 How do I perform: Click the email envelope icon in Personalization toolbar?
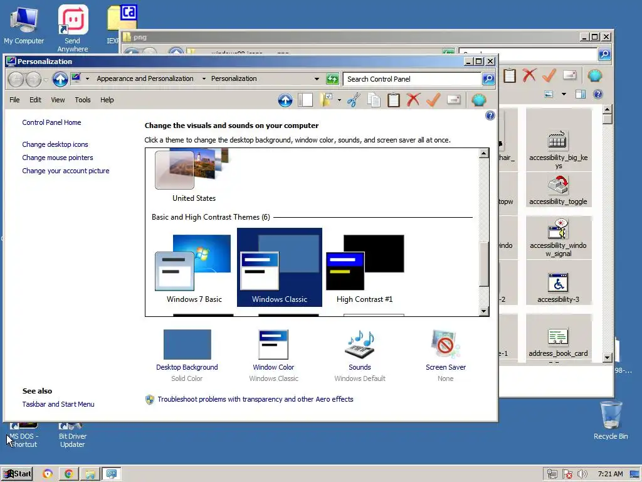454,100
